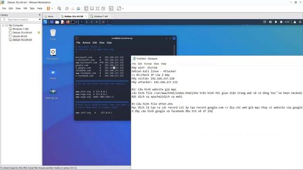Click the log out icon in Kali panel
This screenshot has width=303, height=170.
[x=300, y=22]
